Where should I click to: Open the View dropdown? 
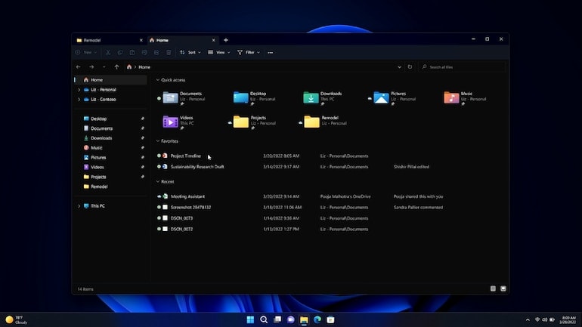(x=219, y=53)
